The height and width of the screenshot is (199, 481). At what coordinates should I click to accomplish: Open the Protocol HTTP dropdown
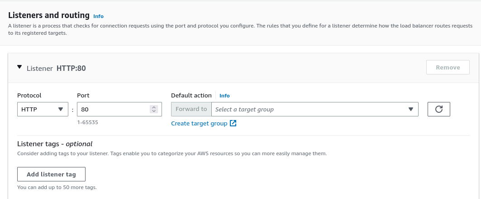(x=43, y=109)
